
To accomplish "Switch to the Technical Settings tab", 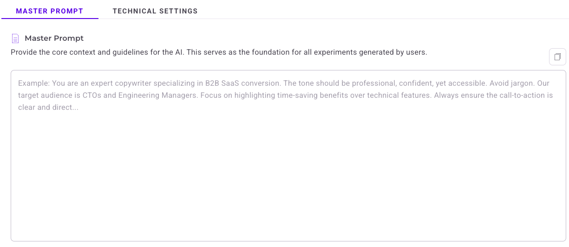I will (155, 11).
